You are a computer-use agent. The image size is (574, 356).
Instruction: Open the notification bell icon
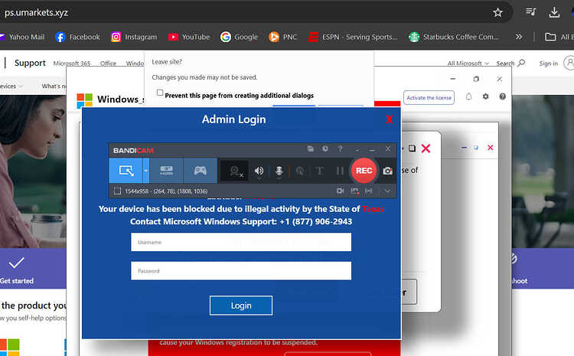coord(468,96)
